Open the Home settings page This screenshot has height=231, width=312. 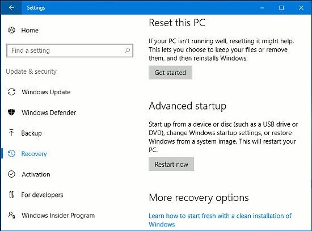click(x=30, y=30)
